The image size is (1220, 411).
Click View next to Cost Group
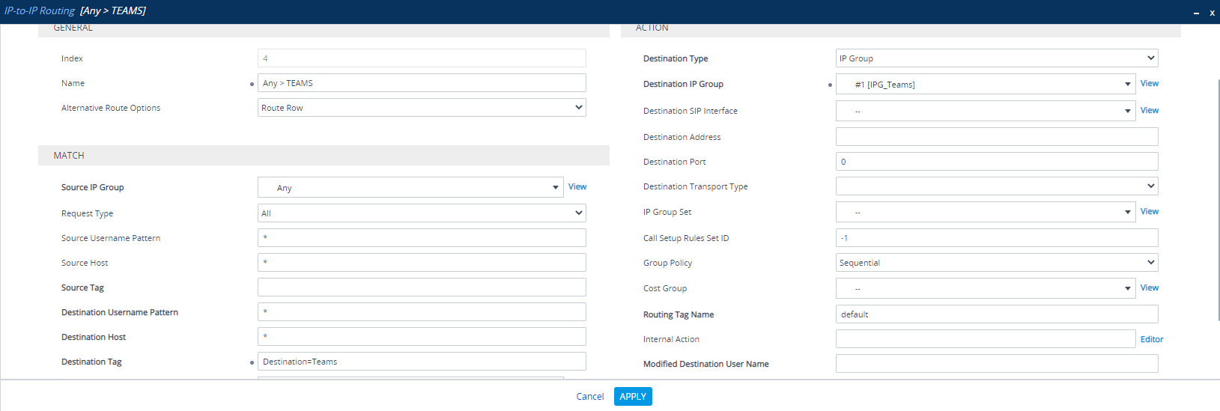point(1149,288)
